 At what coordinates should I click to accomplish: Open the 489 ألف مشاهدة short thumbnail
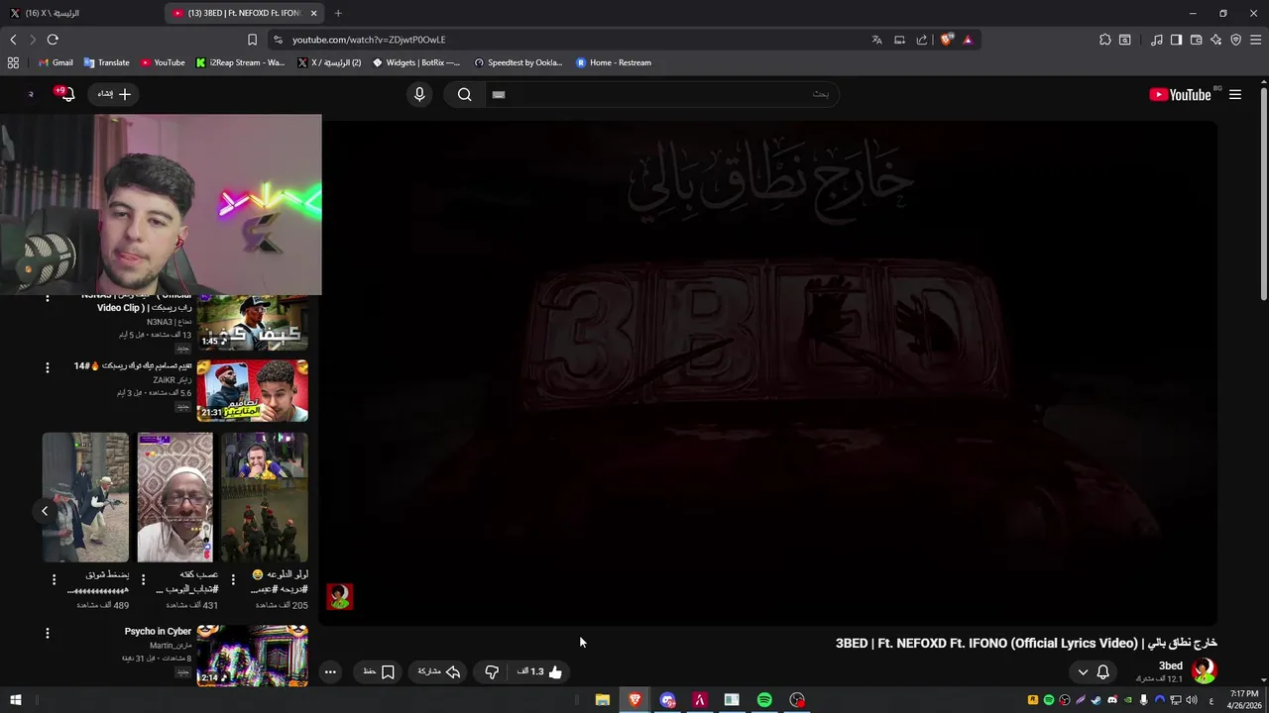tap(85, 497)
